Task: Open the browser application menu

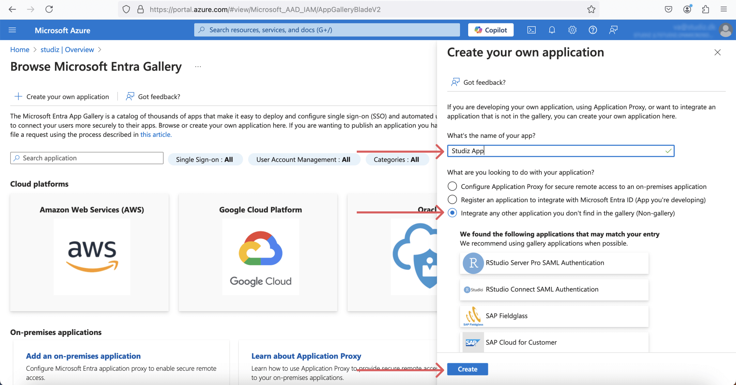Action: tap(724, 9)
